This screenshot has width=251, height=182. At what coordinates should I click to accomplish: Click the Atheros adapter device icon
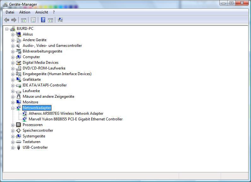(x=25, y=113)
